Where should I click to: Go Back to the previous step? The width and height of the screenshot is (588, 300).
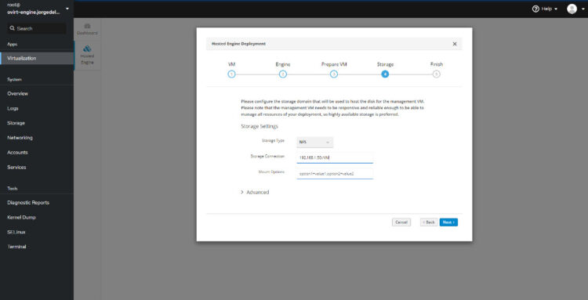tap(429, 222)
